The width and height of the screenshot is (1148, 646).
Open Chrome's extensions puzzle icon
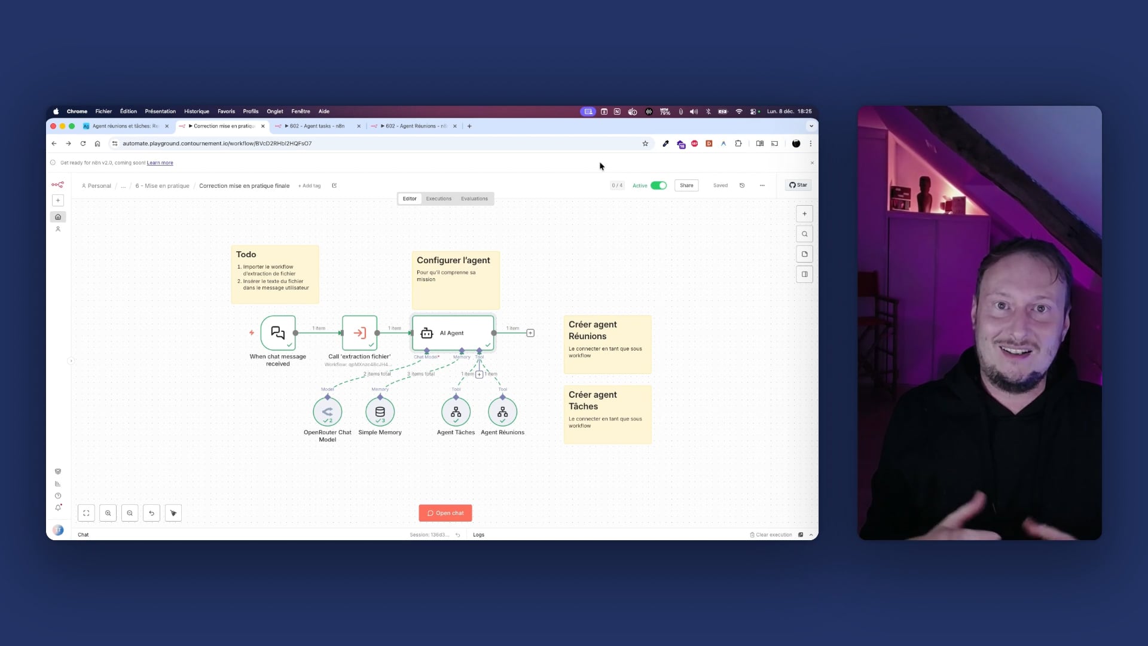coord(738,144)
